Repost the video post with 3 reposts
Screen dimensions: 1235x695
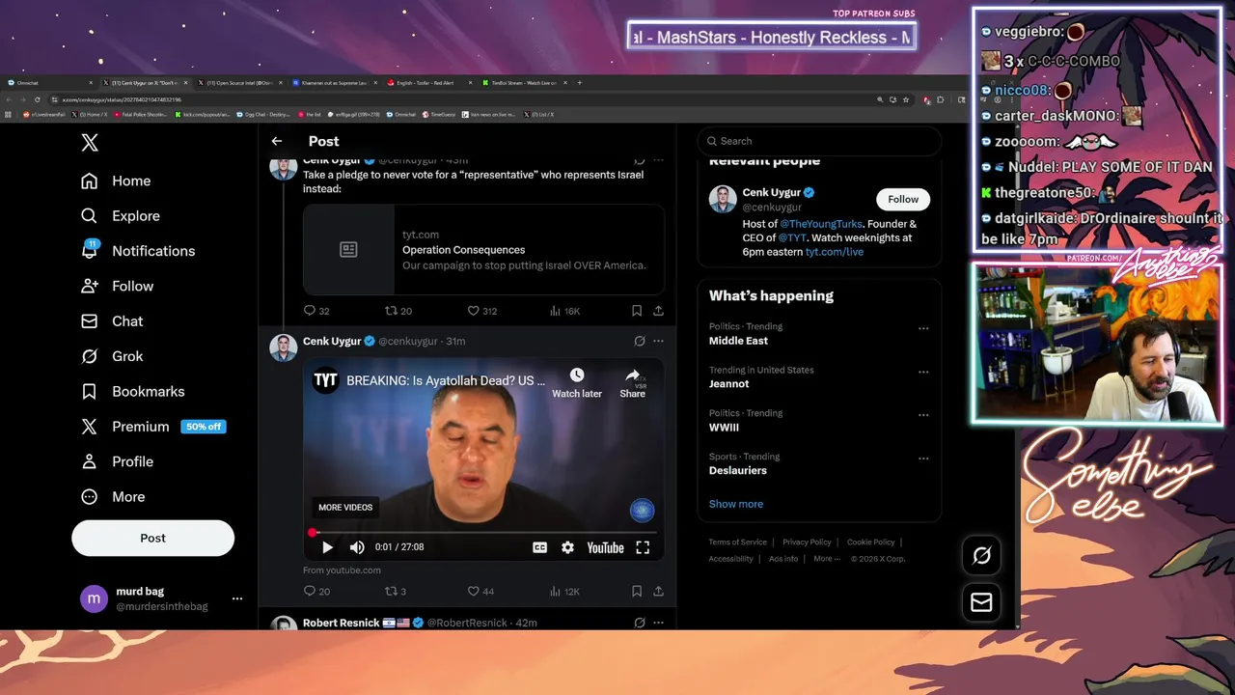tap(396, 591)
